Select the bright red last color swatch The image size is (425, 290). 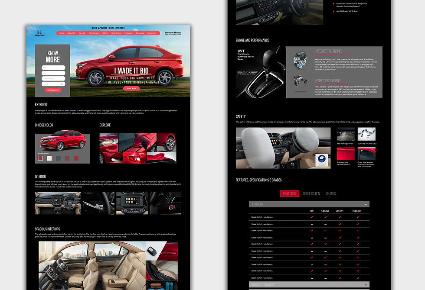click(x=76, y=158)
